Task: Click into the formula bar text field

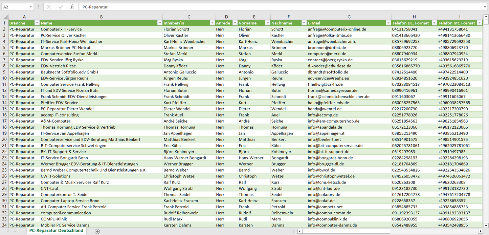Action: [271, 7]
